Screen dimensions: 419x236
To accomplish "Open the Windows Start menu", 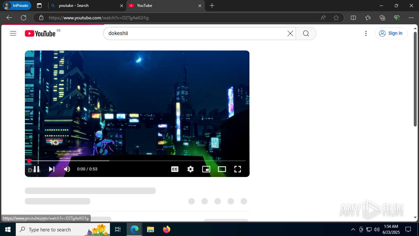I will (8, 229).
